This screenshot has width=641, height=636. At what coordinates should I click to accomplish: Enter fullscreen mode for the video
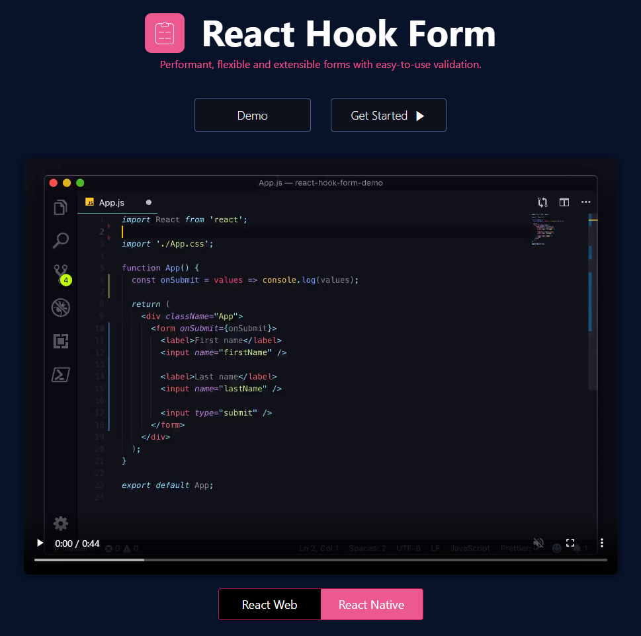tap(570, 543)
